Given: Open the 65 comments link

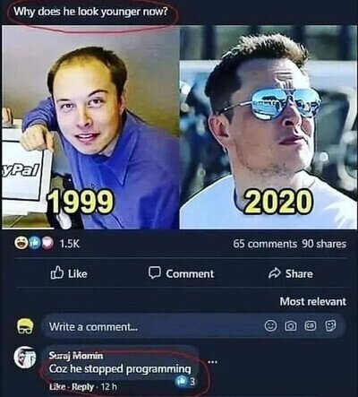Looking at the screenshot, I should click(x=265, y=244).
